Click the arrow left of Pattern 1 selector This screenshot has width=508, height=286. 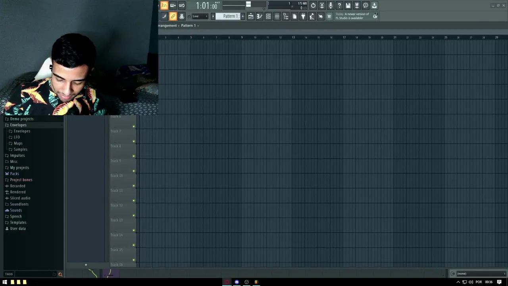click(213, 16)
